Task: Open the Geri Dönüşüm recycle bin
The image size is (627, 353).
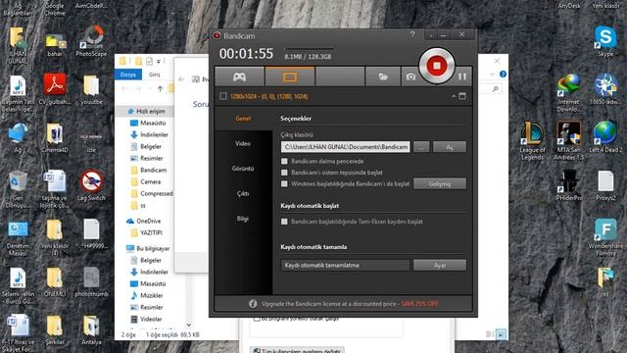Action: [18, 189]
